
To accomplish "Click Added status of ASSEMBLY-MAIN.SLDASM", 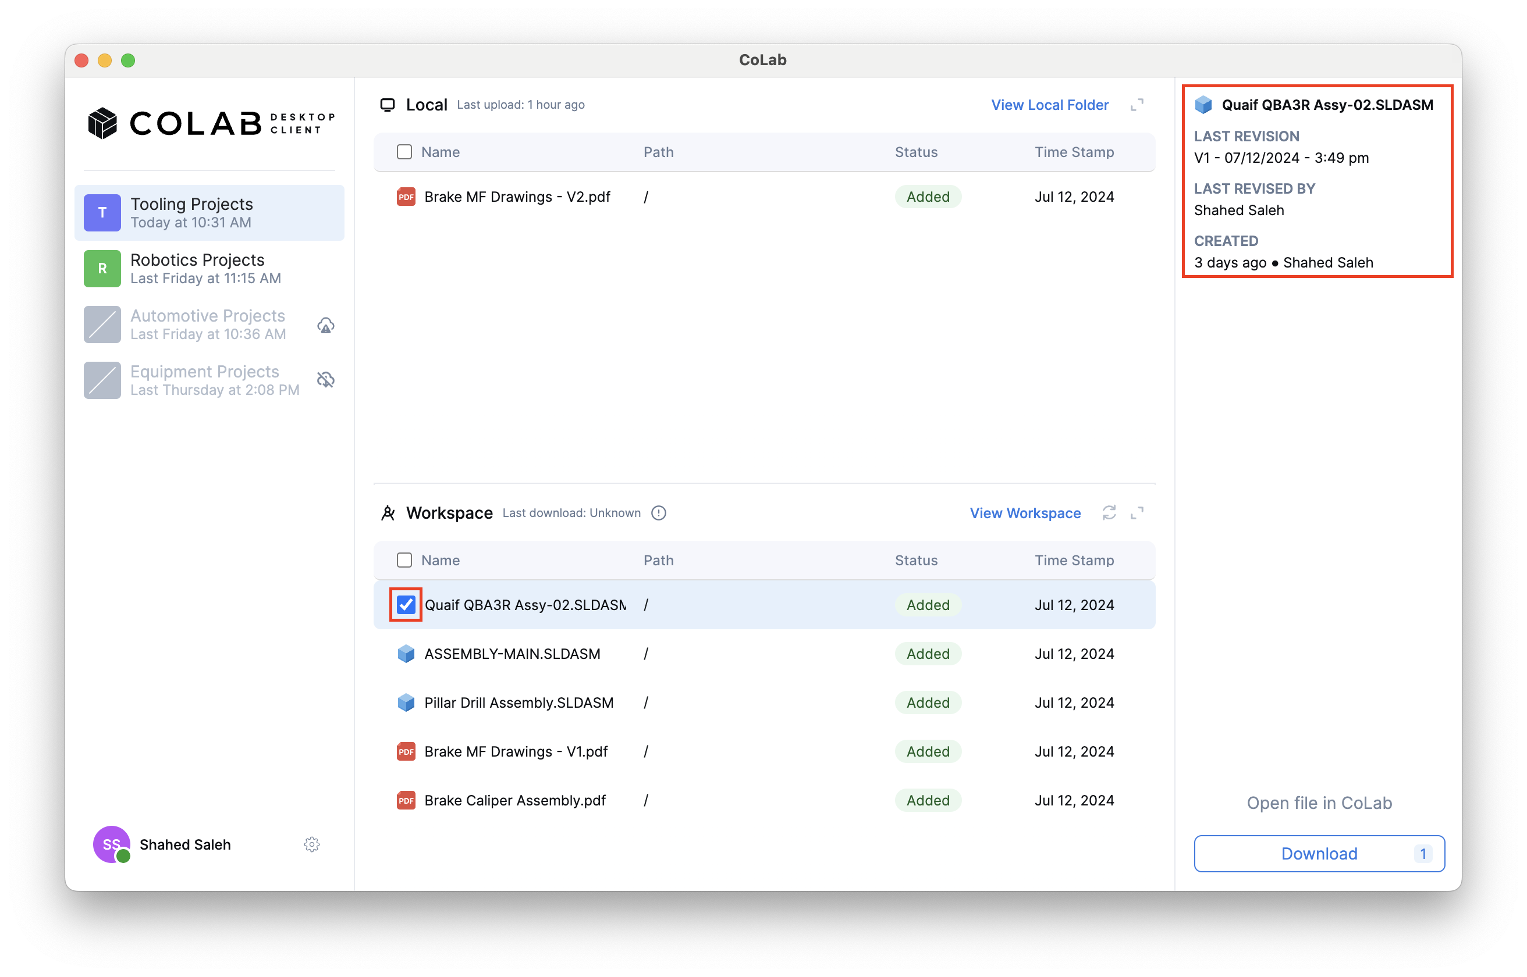I will [928, 654].
